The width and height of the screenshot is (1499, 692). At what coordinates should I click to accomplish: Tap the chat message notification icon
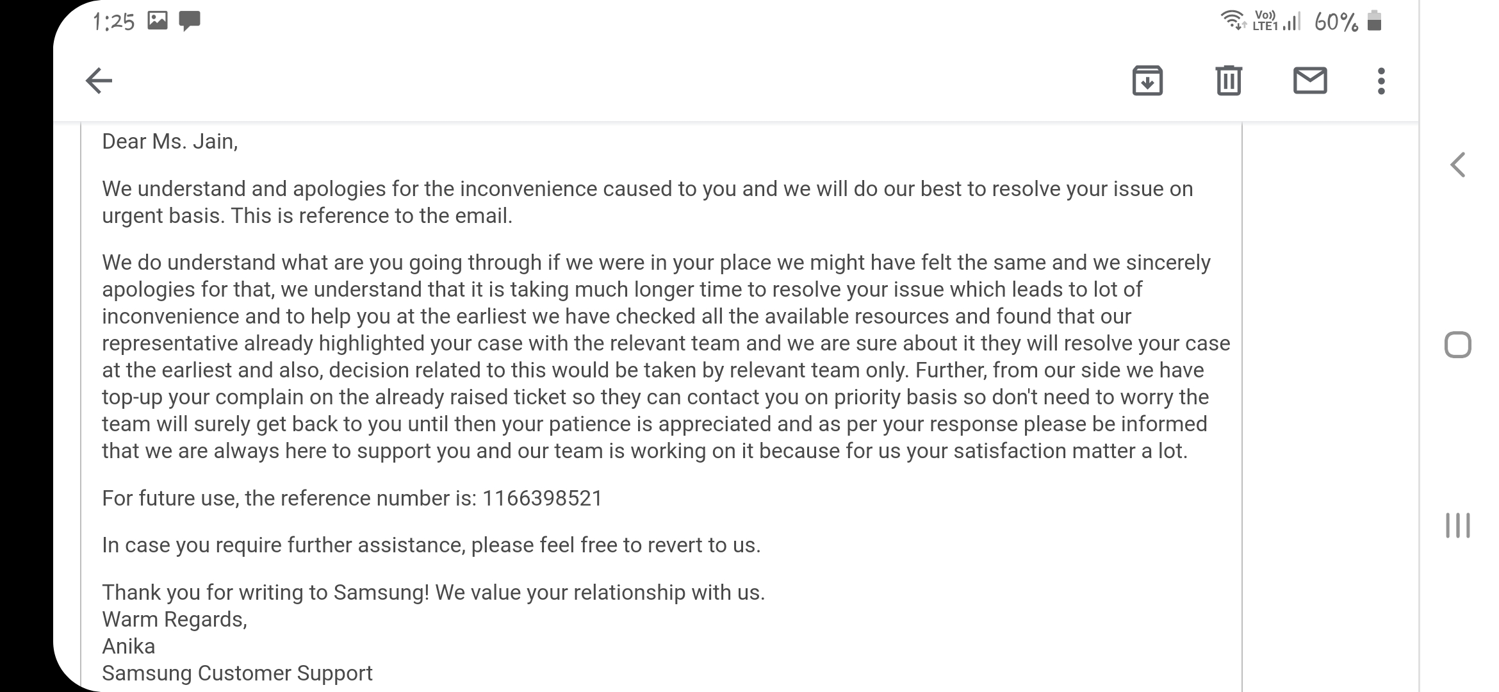[190, 21]
